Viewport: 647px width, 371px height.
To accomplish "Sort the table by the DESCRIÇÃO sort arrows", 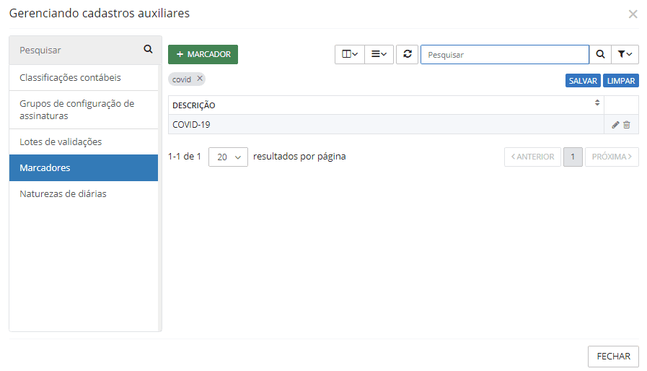I will (x=597, y=103).
